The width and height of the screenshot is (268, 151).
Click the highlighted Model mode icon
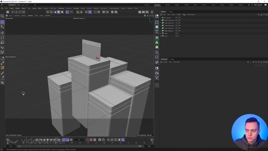tap(59, 12)
